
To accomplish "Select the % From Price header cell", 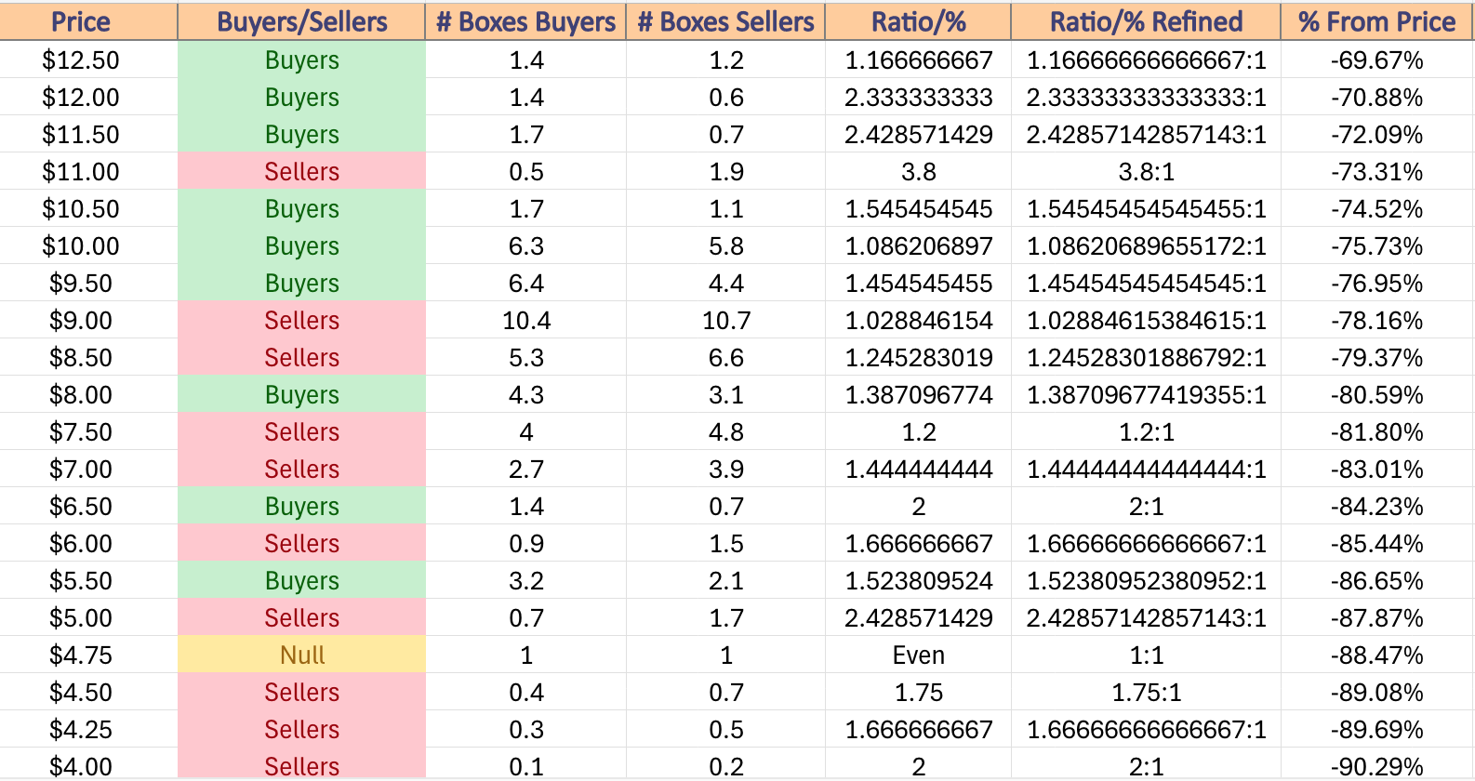I will 1376,21.
